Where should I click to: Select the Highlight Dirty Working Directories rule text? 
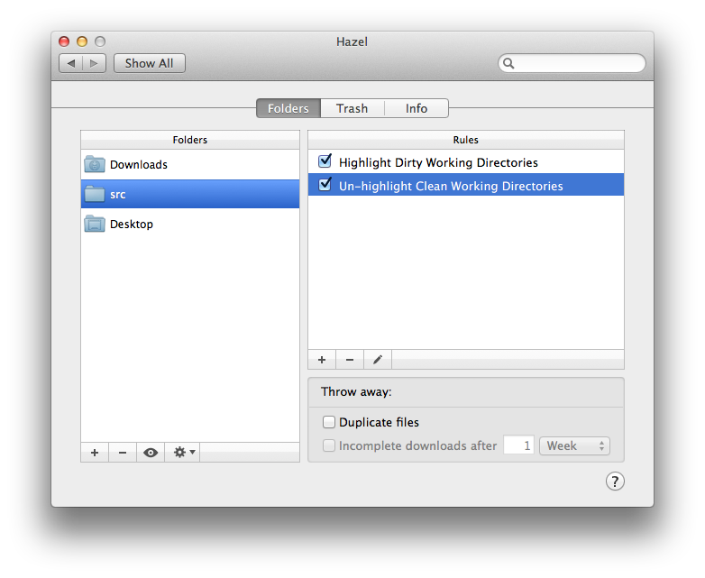coord(438,162)
